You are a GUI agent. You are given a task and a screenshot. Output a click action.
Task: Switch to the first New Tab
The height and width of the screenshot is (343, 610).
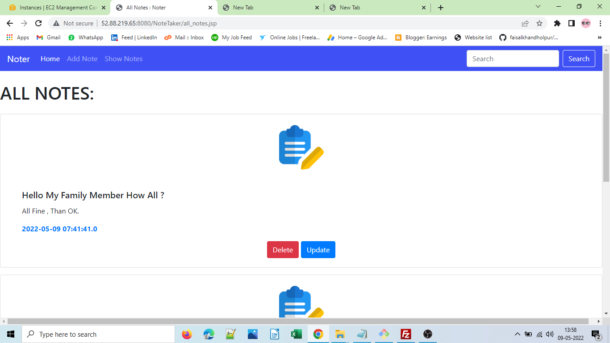[271, 8]
